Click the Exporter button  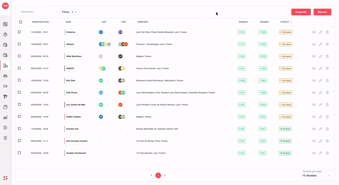301,12
